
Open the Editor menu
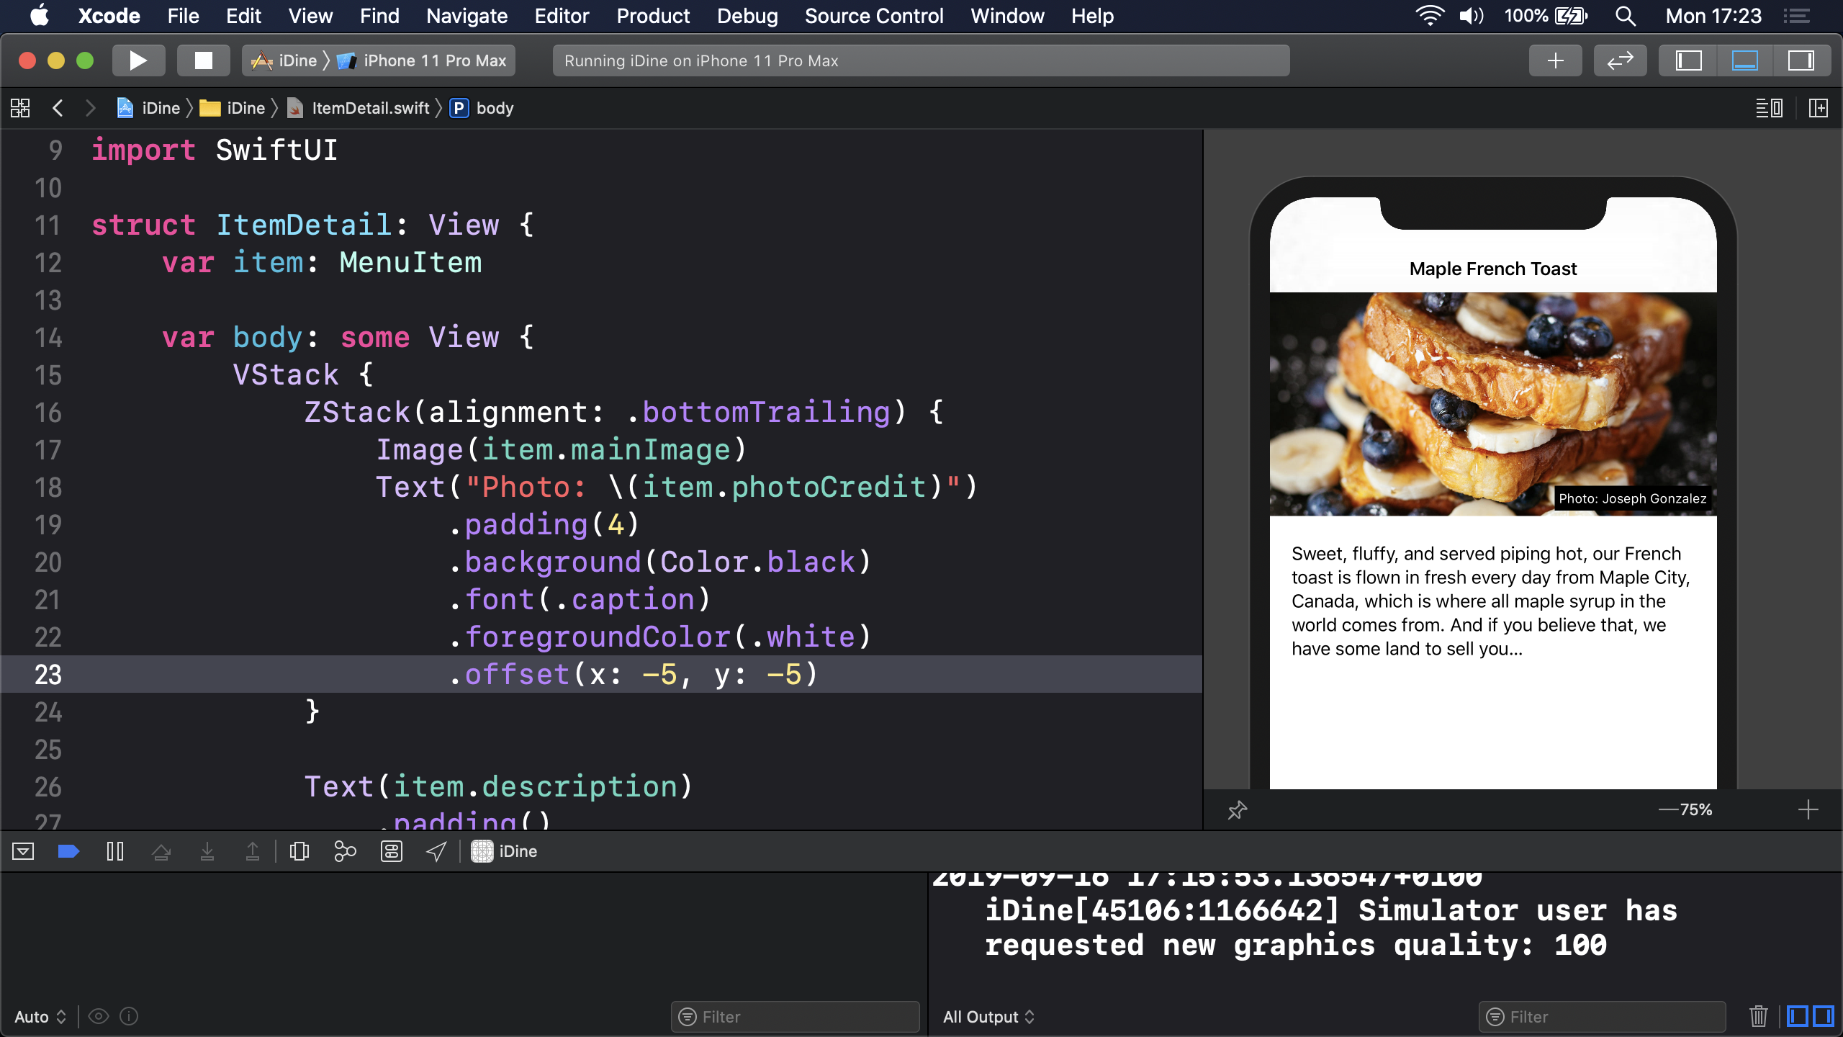tap(562, 16)
